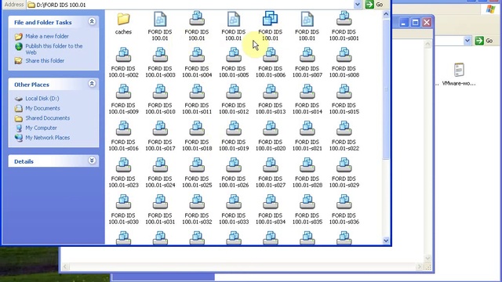Select the FORD IDS 100.01-s015 file icon

click(x=344, y=92)
